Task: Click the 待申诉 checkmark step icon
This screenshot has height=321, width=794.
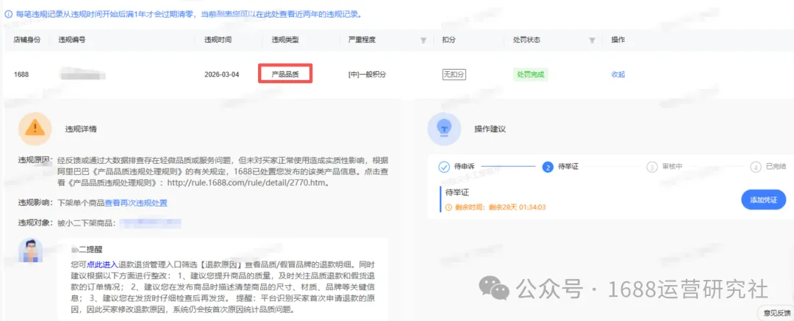Action: tap(443, 167)
